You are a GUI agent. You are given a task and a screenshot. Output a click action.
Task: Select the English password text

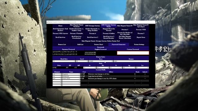[90, 53]
